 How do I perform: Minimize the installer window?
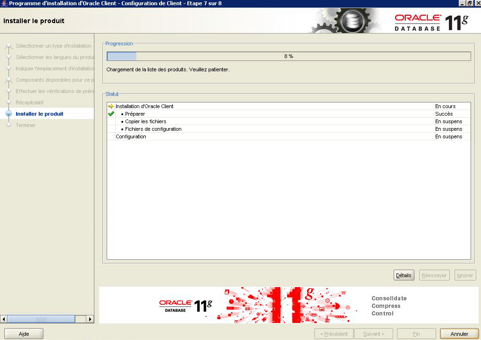tap(462, 3)
